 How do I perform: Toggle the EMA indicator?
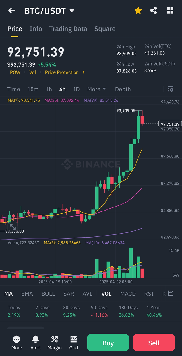27,294
